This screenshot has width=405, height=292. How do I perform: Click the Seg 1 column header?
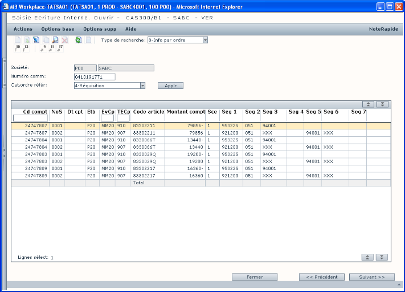[x=229, y=112]
